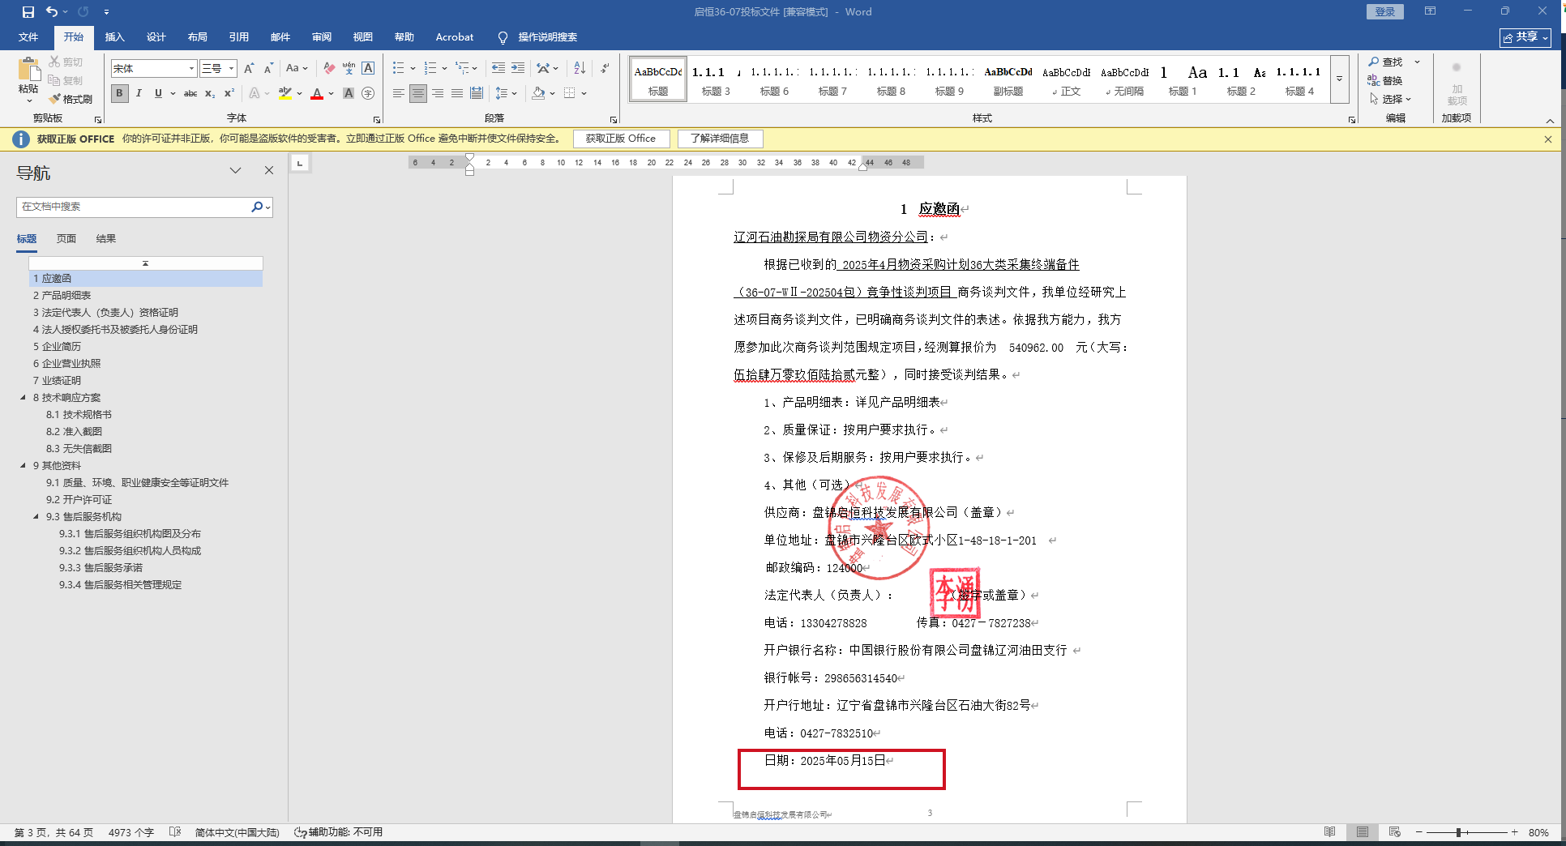This screenshot has width=1566, height=846.
Task: Open the phonetic guide (wén) tool
Action: point(349,69)
